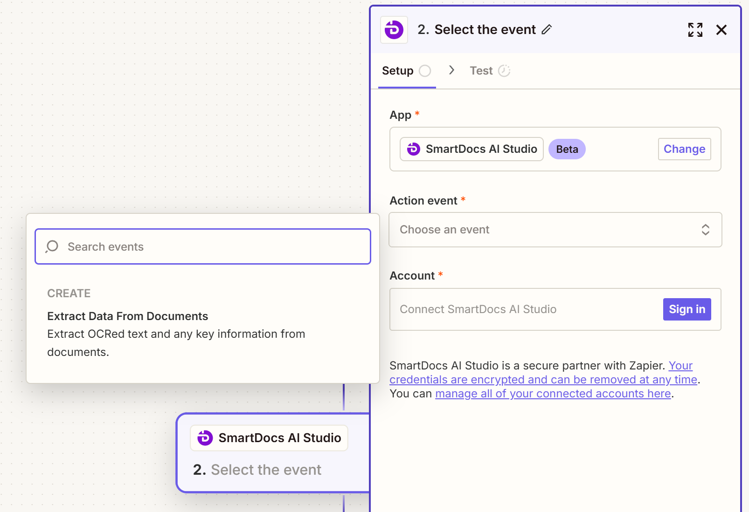This screenshot has width=749, height=512.
Task: Click the SmartDocs icon in App field
Action: [x=414, y=149]
